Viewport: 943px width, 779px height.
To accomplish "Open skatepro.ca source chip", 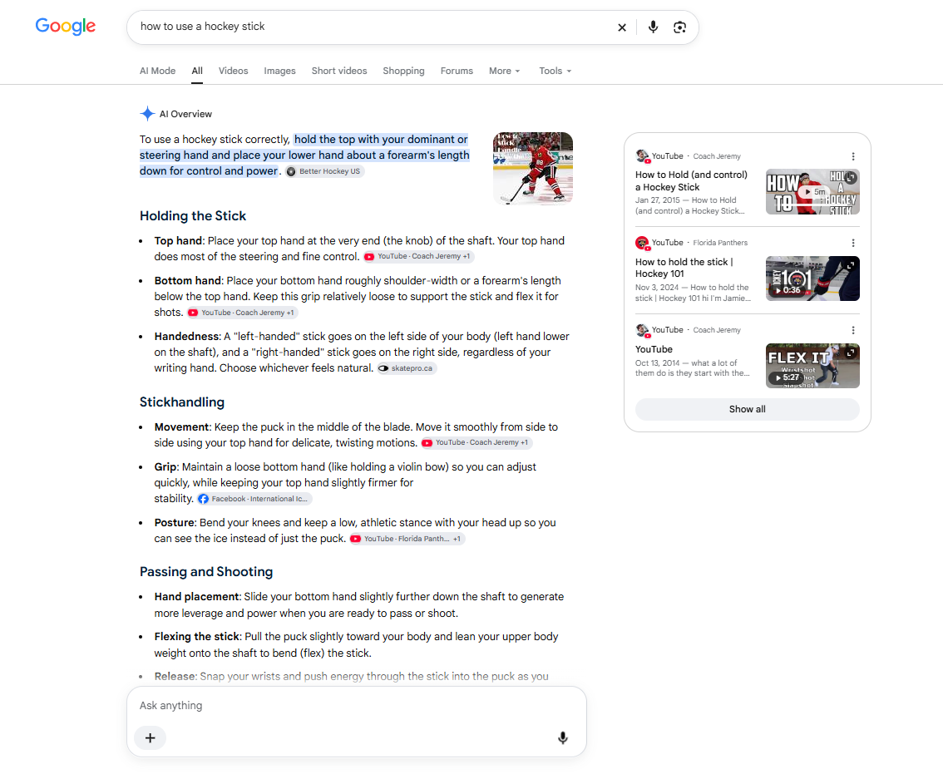I will 407,367.
